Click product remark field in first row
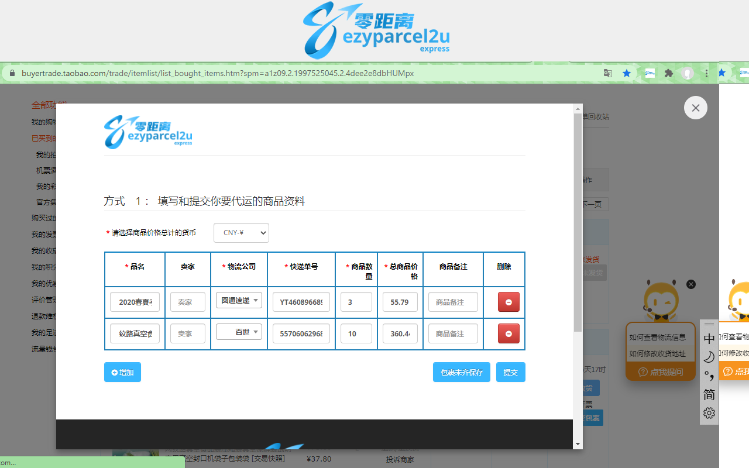749x468 pixels. click(453, 302)
